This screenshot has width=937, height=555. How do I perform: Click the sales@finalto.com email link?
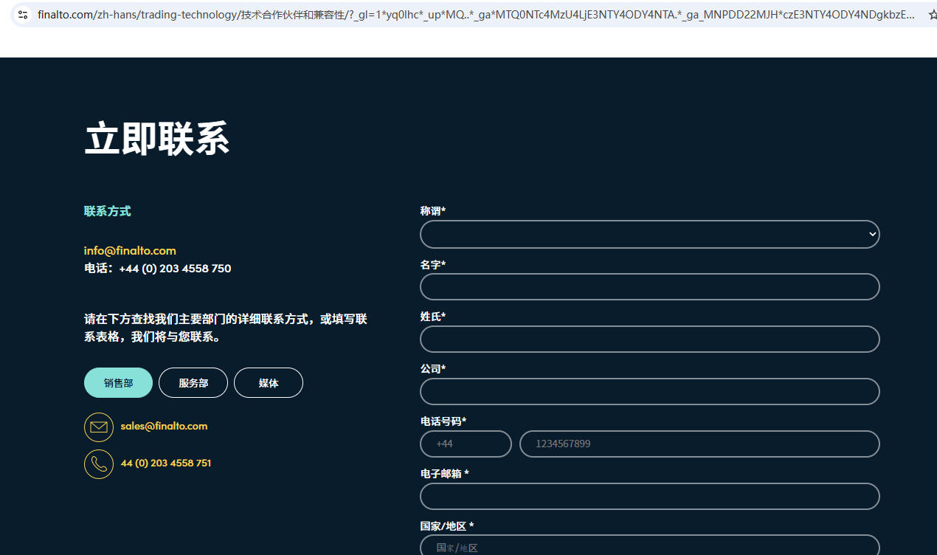pyautogui.click(x=164, y=427)
